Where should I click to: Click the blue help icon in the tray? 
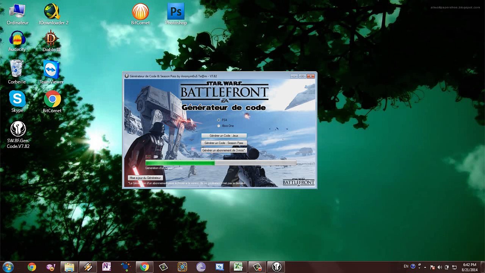[x=413, y=267]
